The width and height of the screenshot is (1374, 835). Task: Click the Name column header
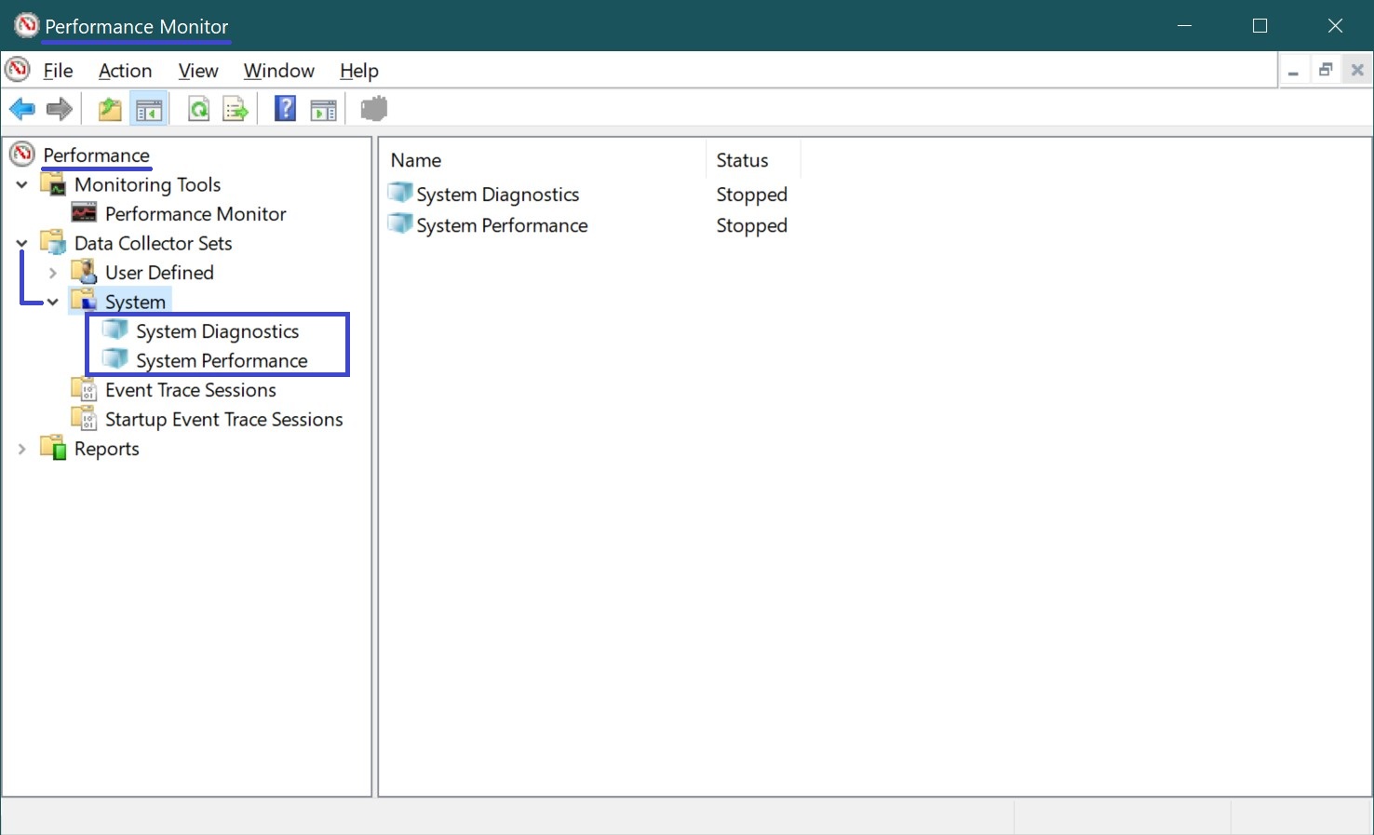(544, 160)
